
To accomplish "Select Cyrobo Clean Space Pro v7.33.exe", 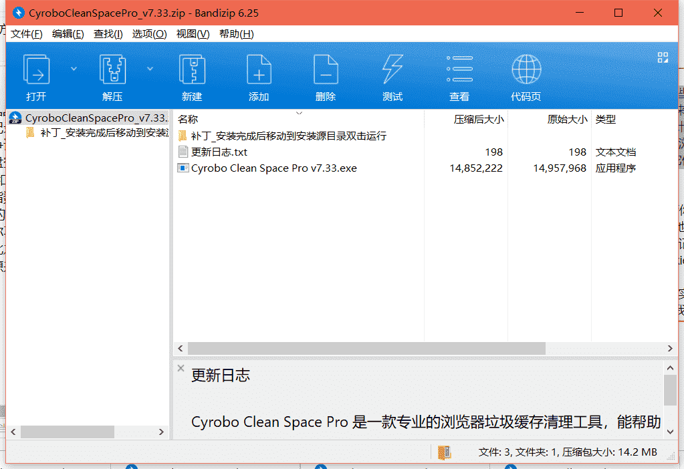I will (x=273, y=168).
